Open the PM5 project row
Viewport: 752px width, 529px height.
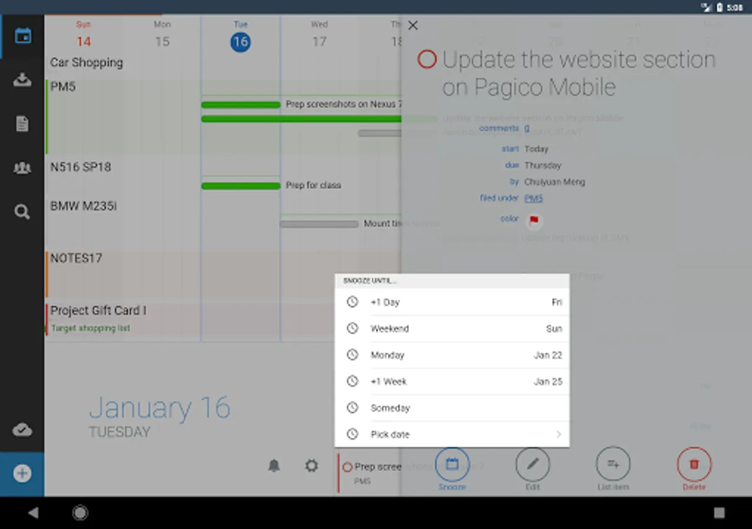pos(63,87)
